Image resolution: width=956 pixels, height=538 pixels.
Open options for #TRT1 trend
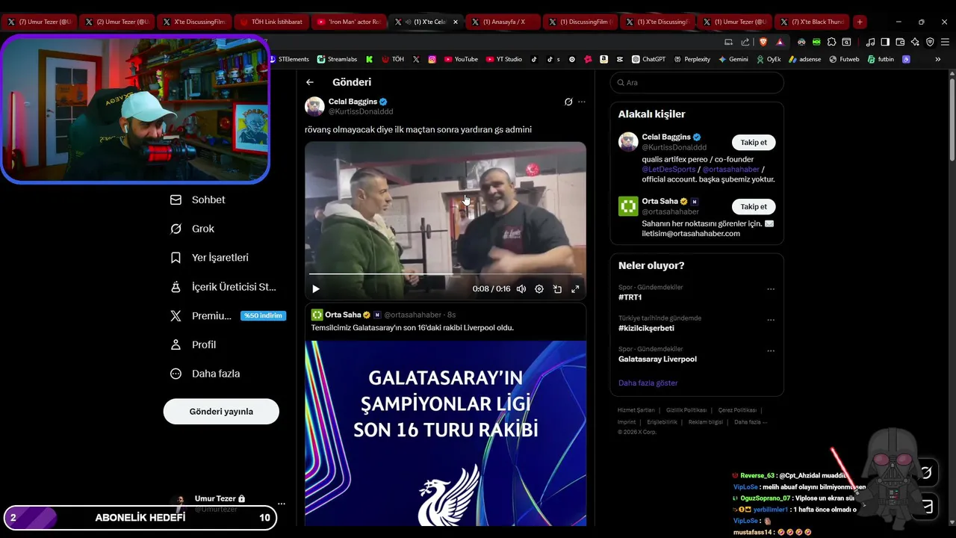771,289
